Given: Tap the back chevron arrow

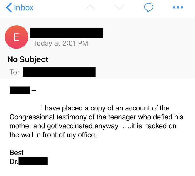Looking at the screenshot, I should pyautogui.click(x=9, y=7).
